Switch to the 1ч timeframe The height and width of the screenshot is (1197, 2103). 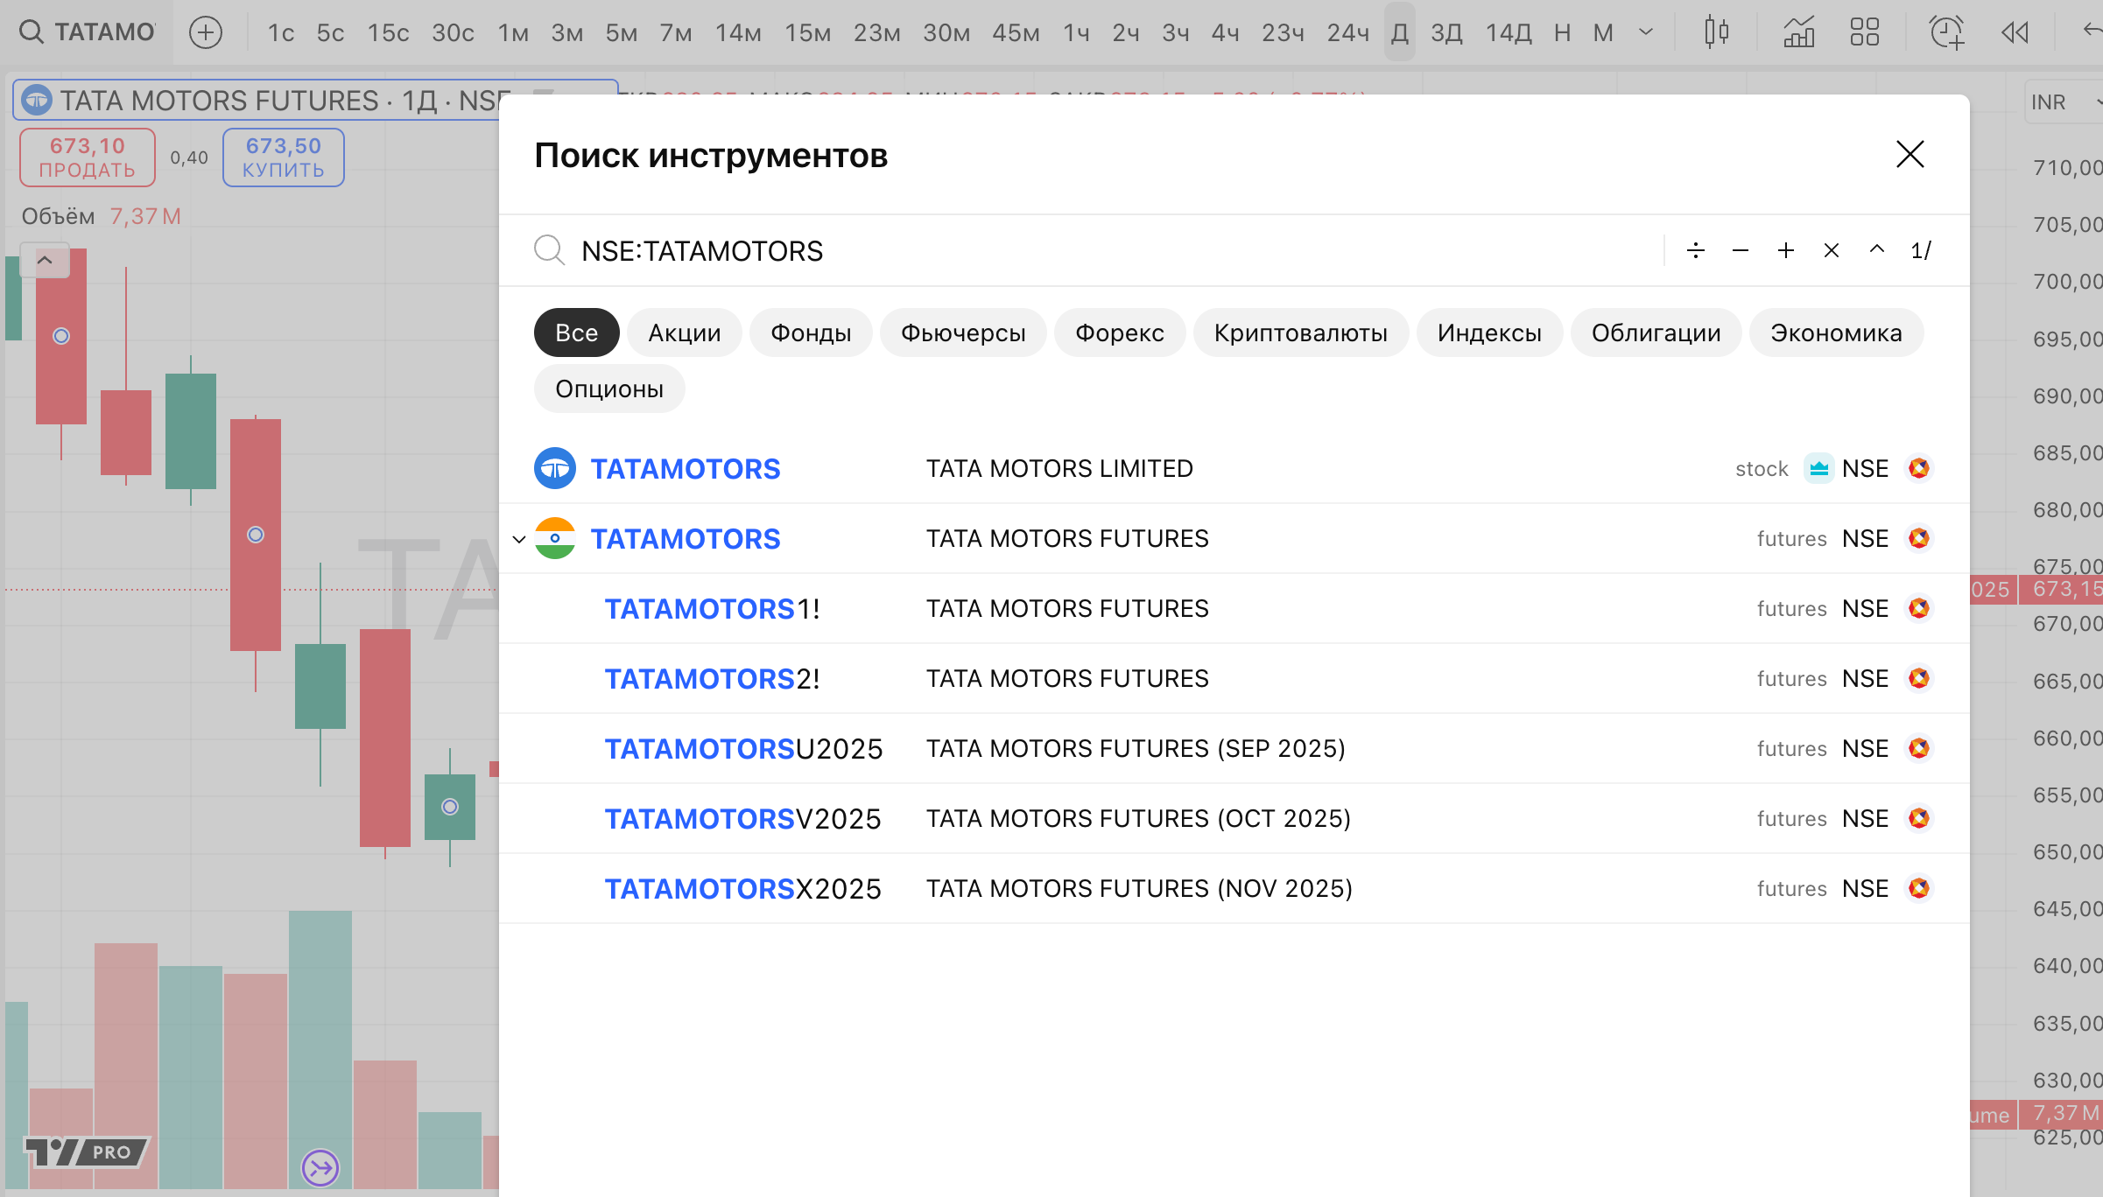click(1076, 33)
